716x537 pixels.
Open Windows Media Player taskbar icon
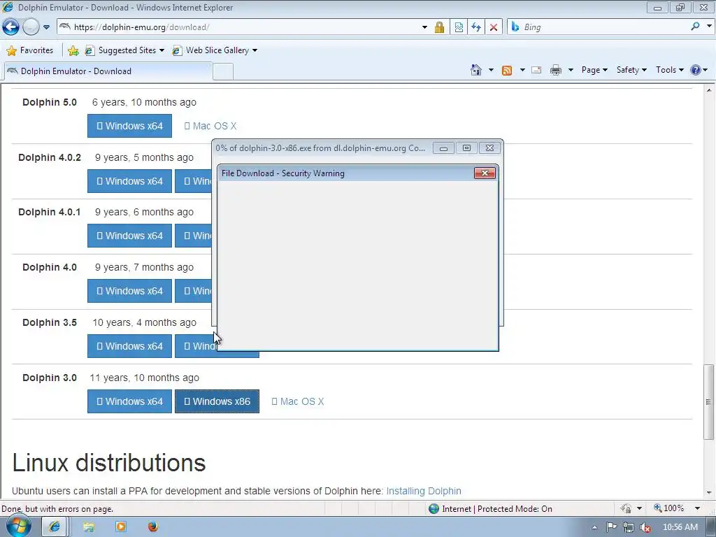click(121, 527)
